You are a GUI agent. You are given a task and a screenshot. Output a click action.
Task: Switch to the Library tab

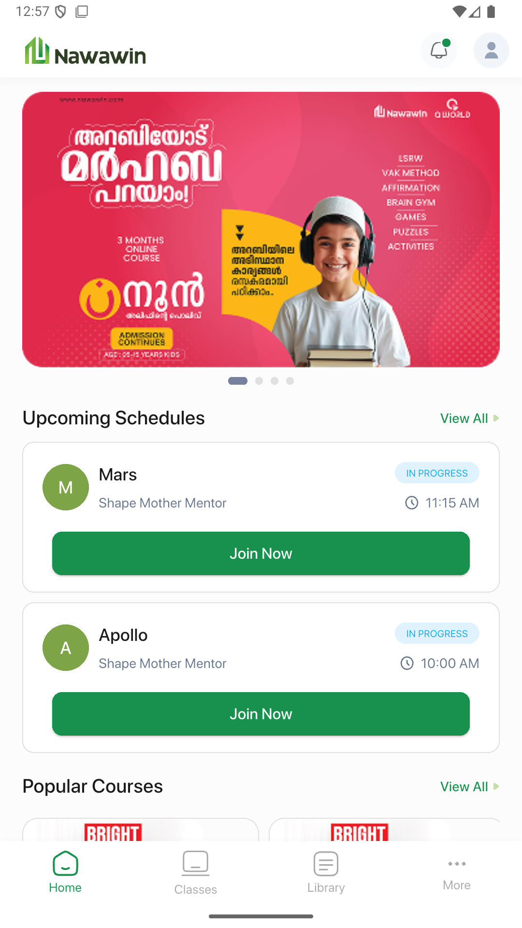pyautogui.click(x=326, y=873)
